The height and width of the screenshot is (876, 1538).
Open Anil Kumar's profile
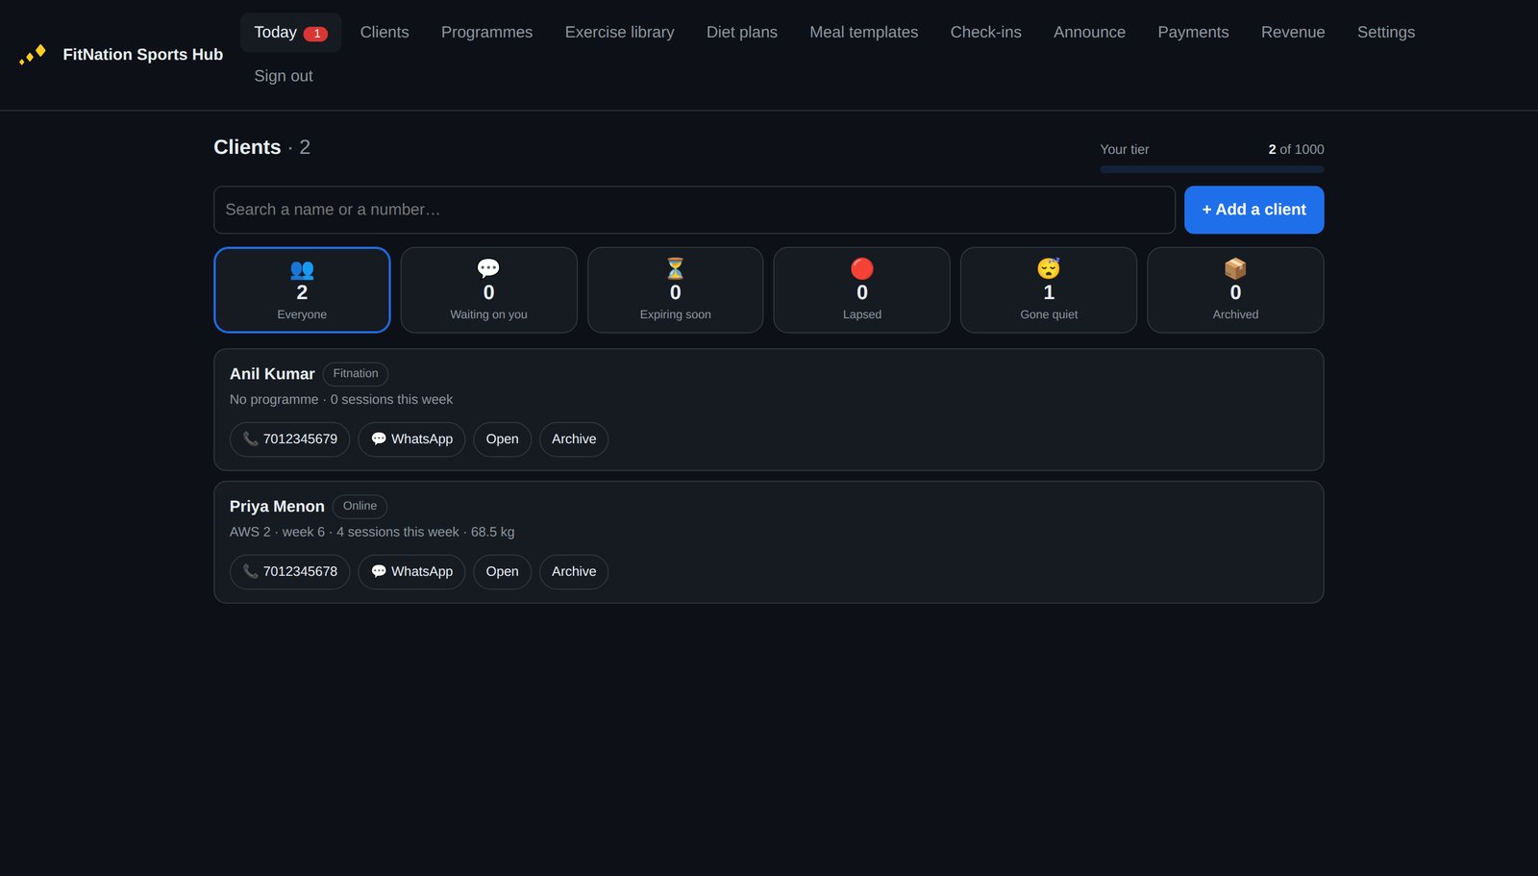point(502,439)
